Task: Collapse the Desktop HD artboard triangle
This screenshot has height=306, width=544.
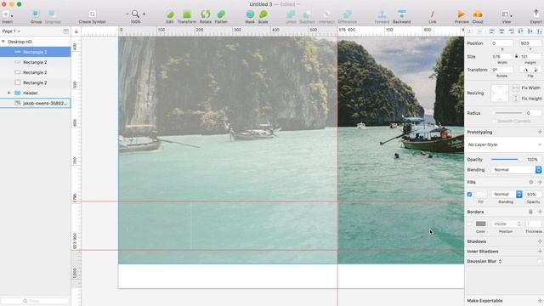Action: (x=3, y=42)
